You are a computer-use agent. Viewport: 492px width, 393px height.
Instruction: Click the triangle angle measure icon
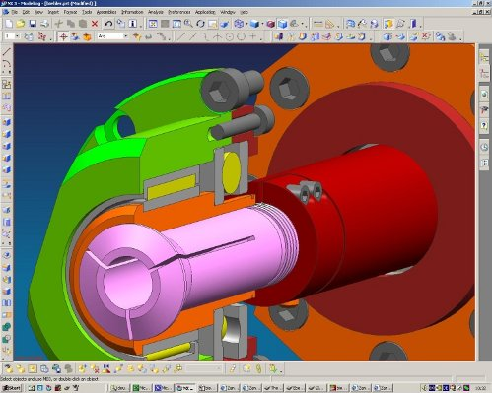click(x=329, y=24)
